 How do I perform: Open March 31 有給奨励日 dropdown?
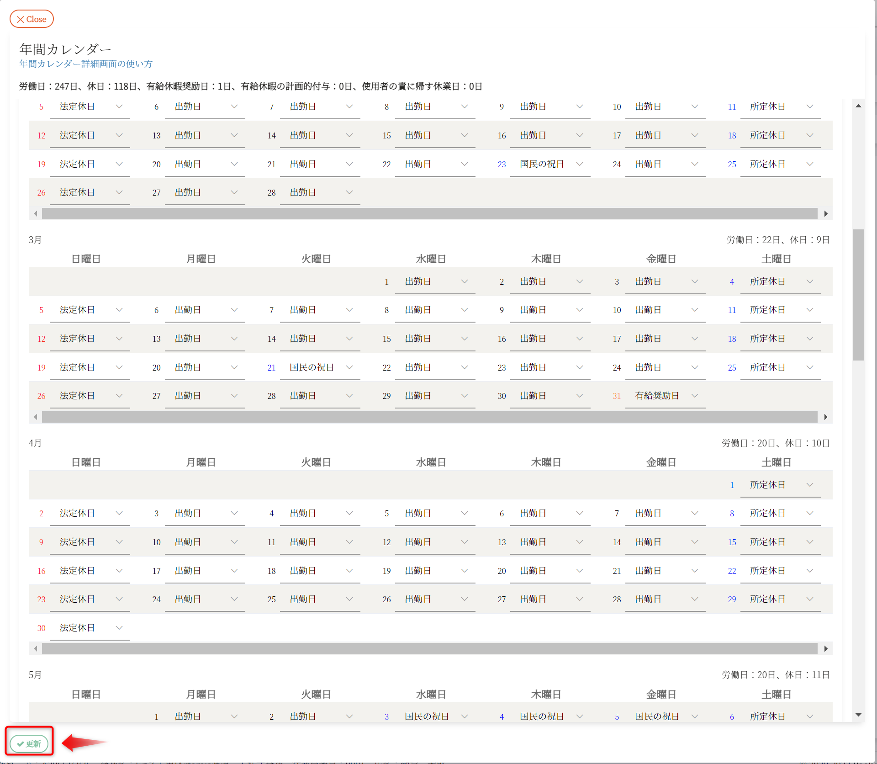(665, 396)
